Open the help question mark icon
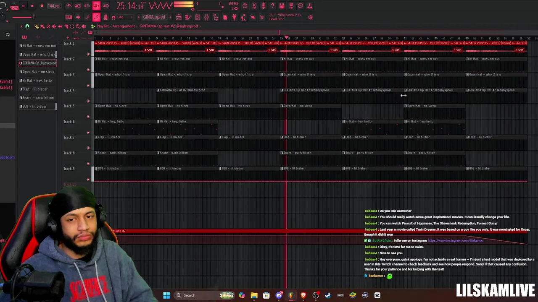 coord(272,6)
